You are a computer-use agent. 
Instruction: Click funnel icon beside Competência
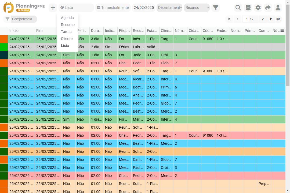[8, 19]
